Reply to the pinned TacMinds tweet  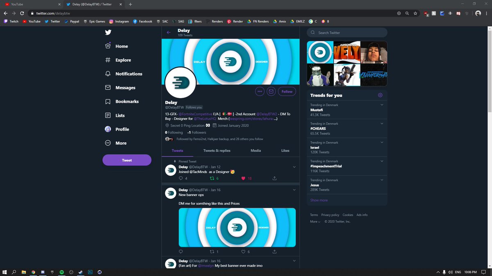click(181, 178)
